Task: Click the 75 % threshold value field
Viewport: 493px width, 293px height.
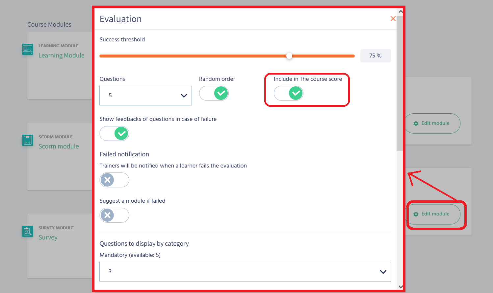Action: (x=375, y=56)
